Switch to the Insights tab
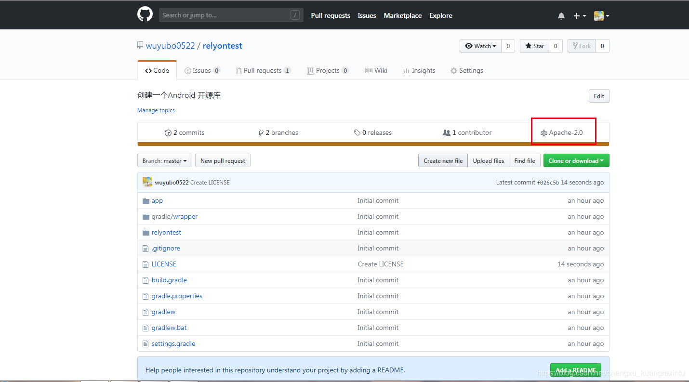The width and height of the screenshot is (689, 382). click(419, 70)
